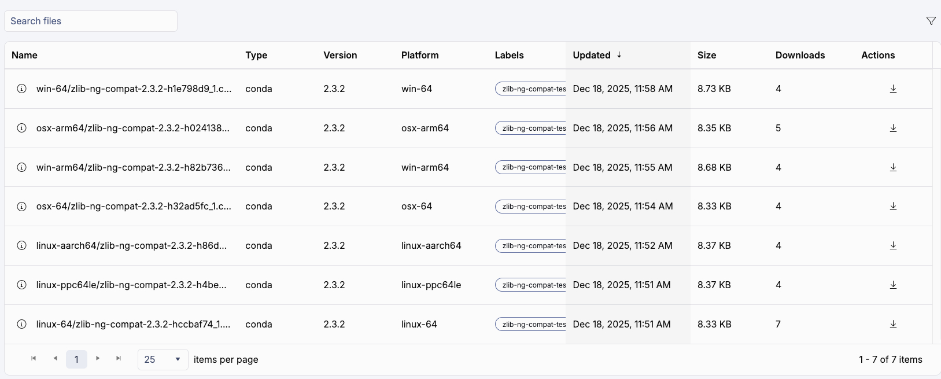Sort the table by Name column
This screenshot has width=941, height=379.
coord(24,55)
